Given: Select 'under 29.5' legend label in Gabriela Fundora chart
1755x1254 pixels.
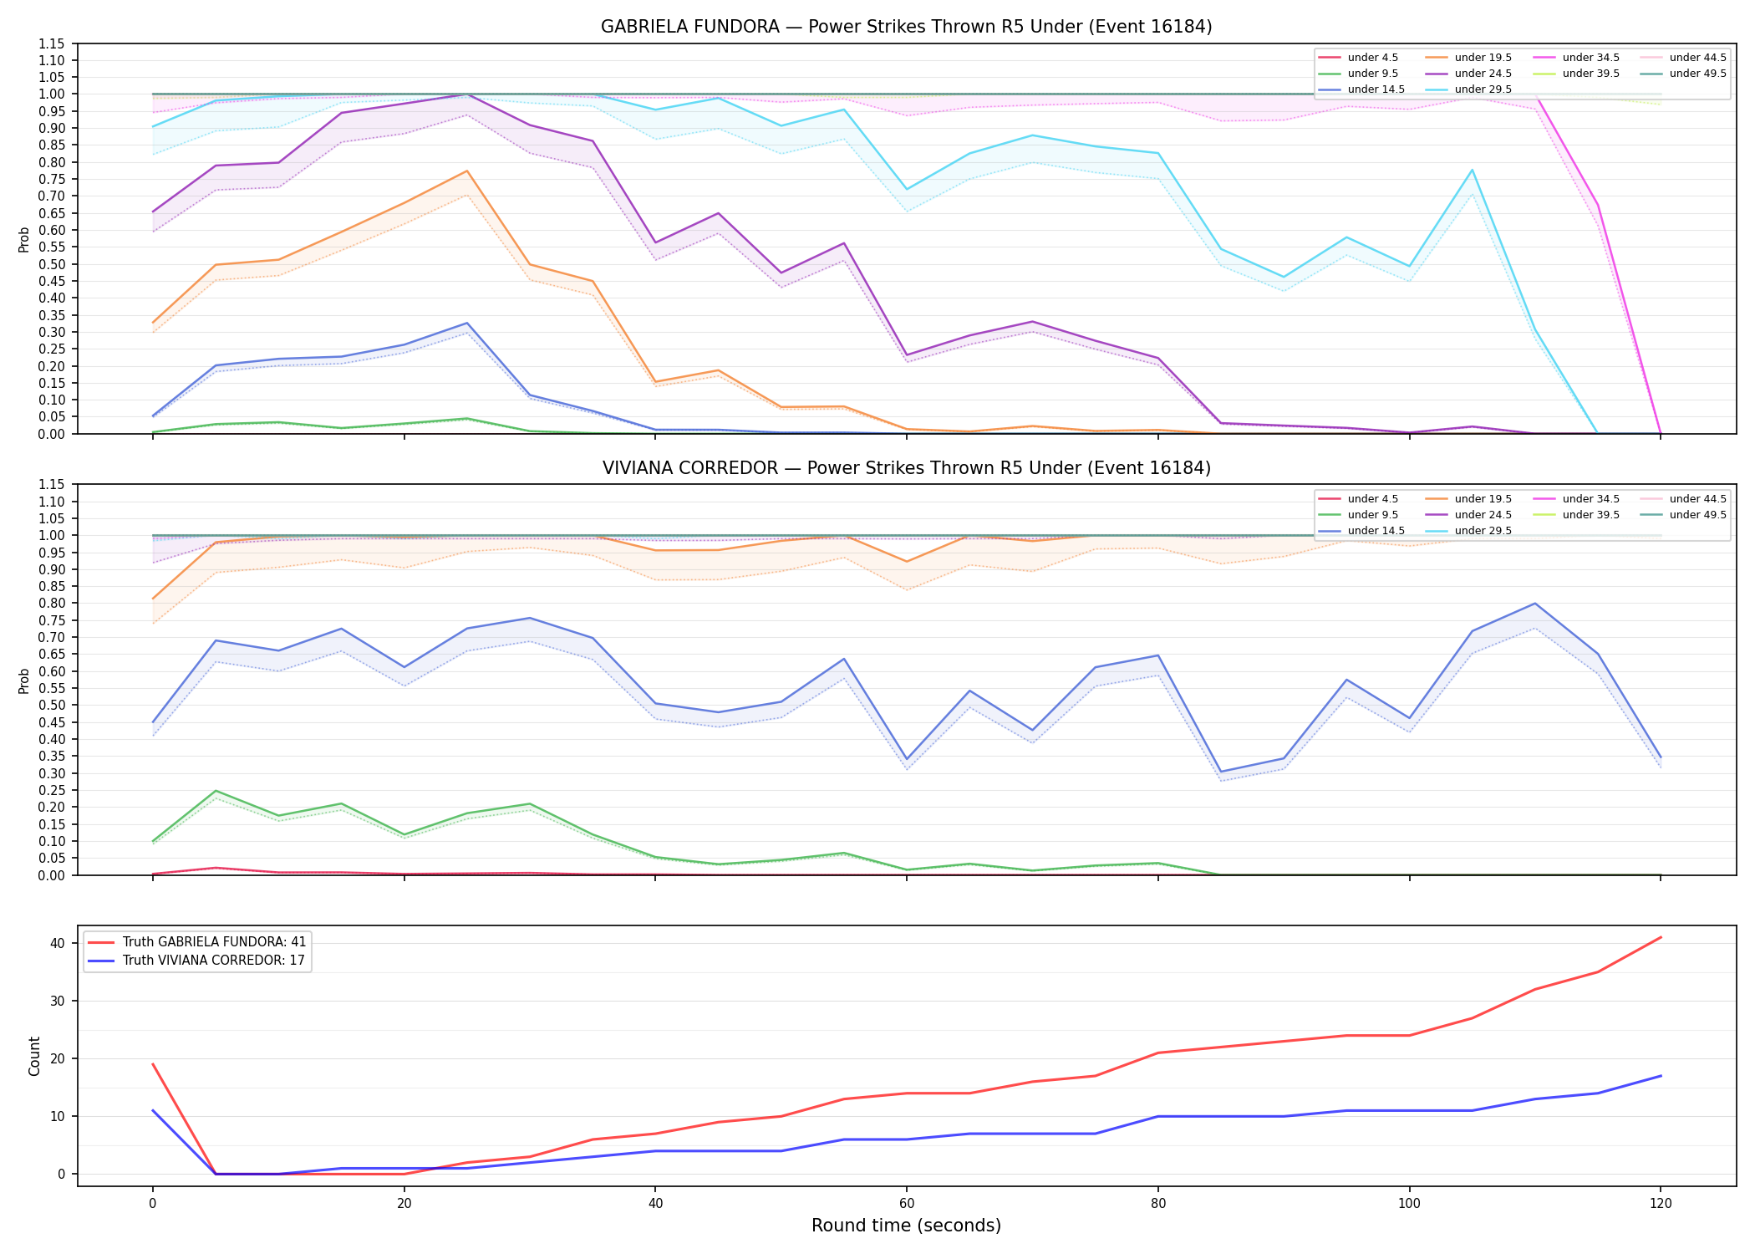Looking at the screenshot, I should pos(1483,89).
